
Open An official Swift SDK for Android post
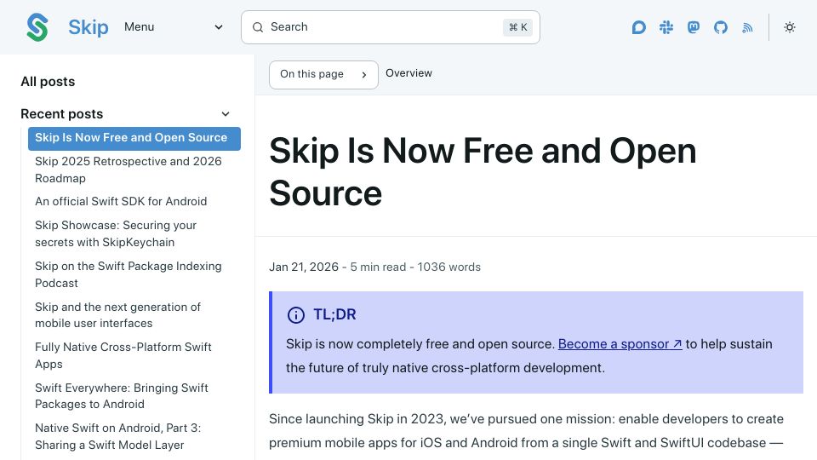click(x=121, y=201)
